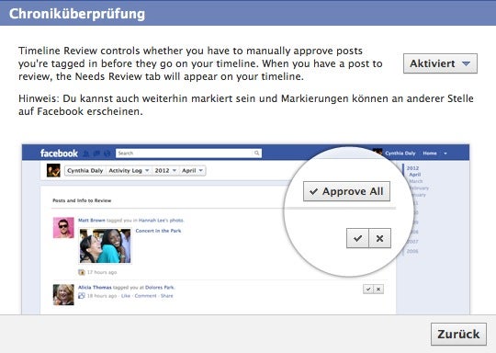496x353 pixels.
Task: Click Share under Alicia Thomas post
Action: point(166,296)
